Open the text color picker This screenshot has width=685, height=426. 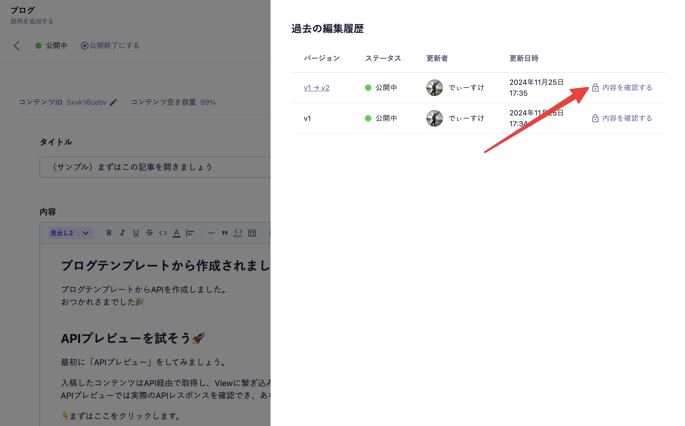coord(177,233)
